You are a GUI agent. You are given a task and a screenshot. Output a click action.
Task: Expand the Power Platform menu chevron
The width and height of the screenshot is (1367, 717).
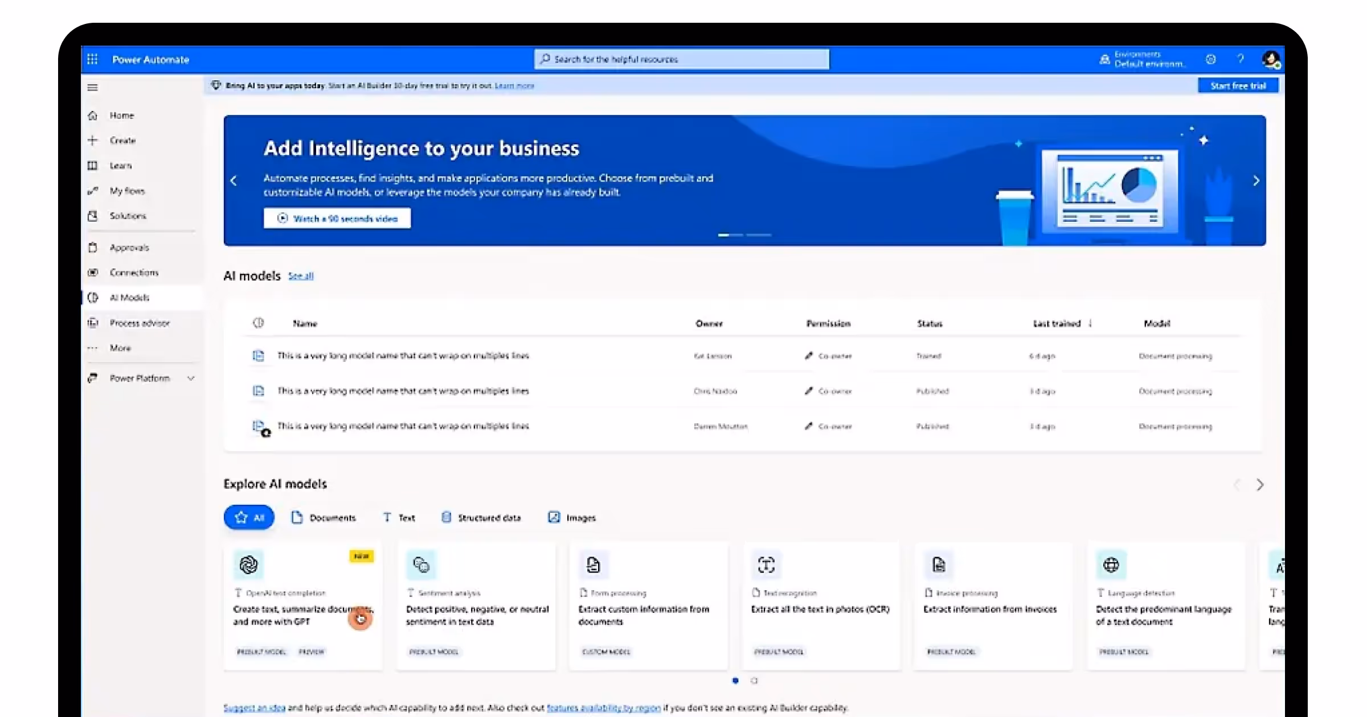[191, 378]
